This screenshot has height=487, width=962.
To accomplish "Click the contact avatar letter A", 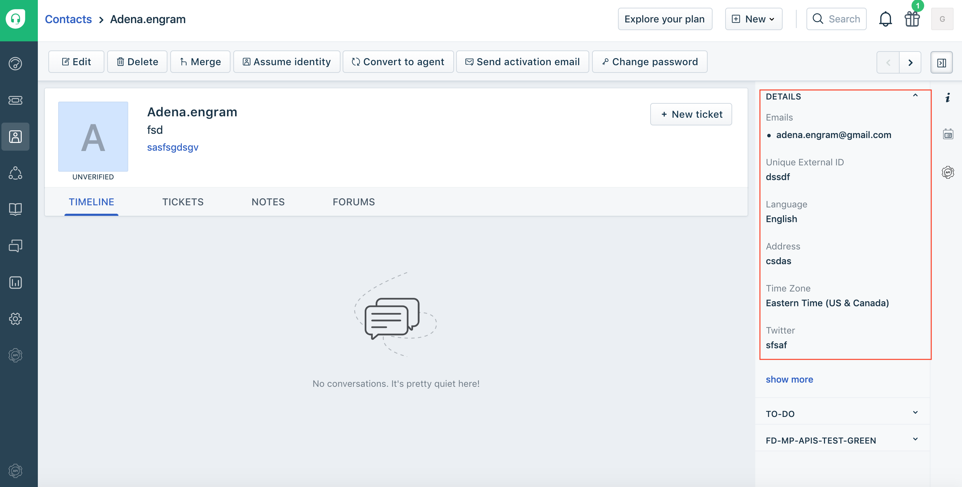I will 93,137.
